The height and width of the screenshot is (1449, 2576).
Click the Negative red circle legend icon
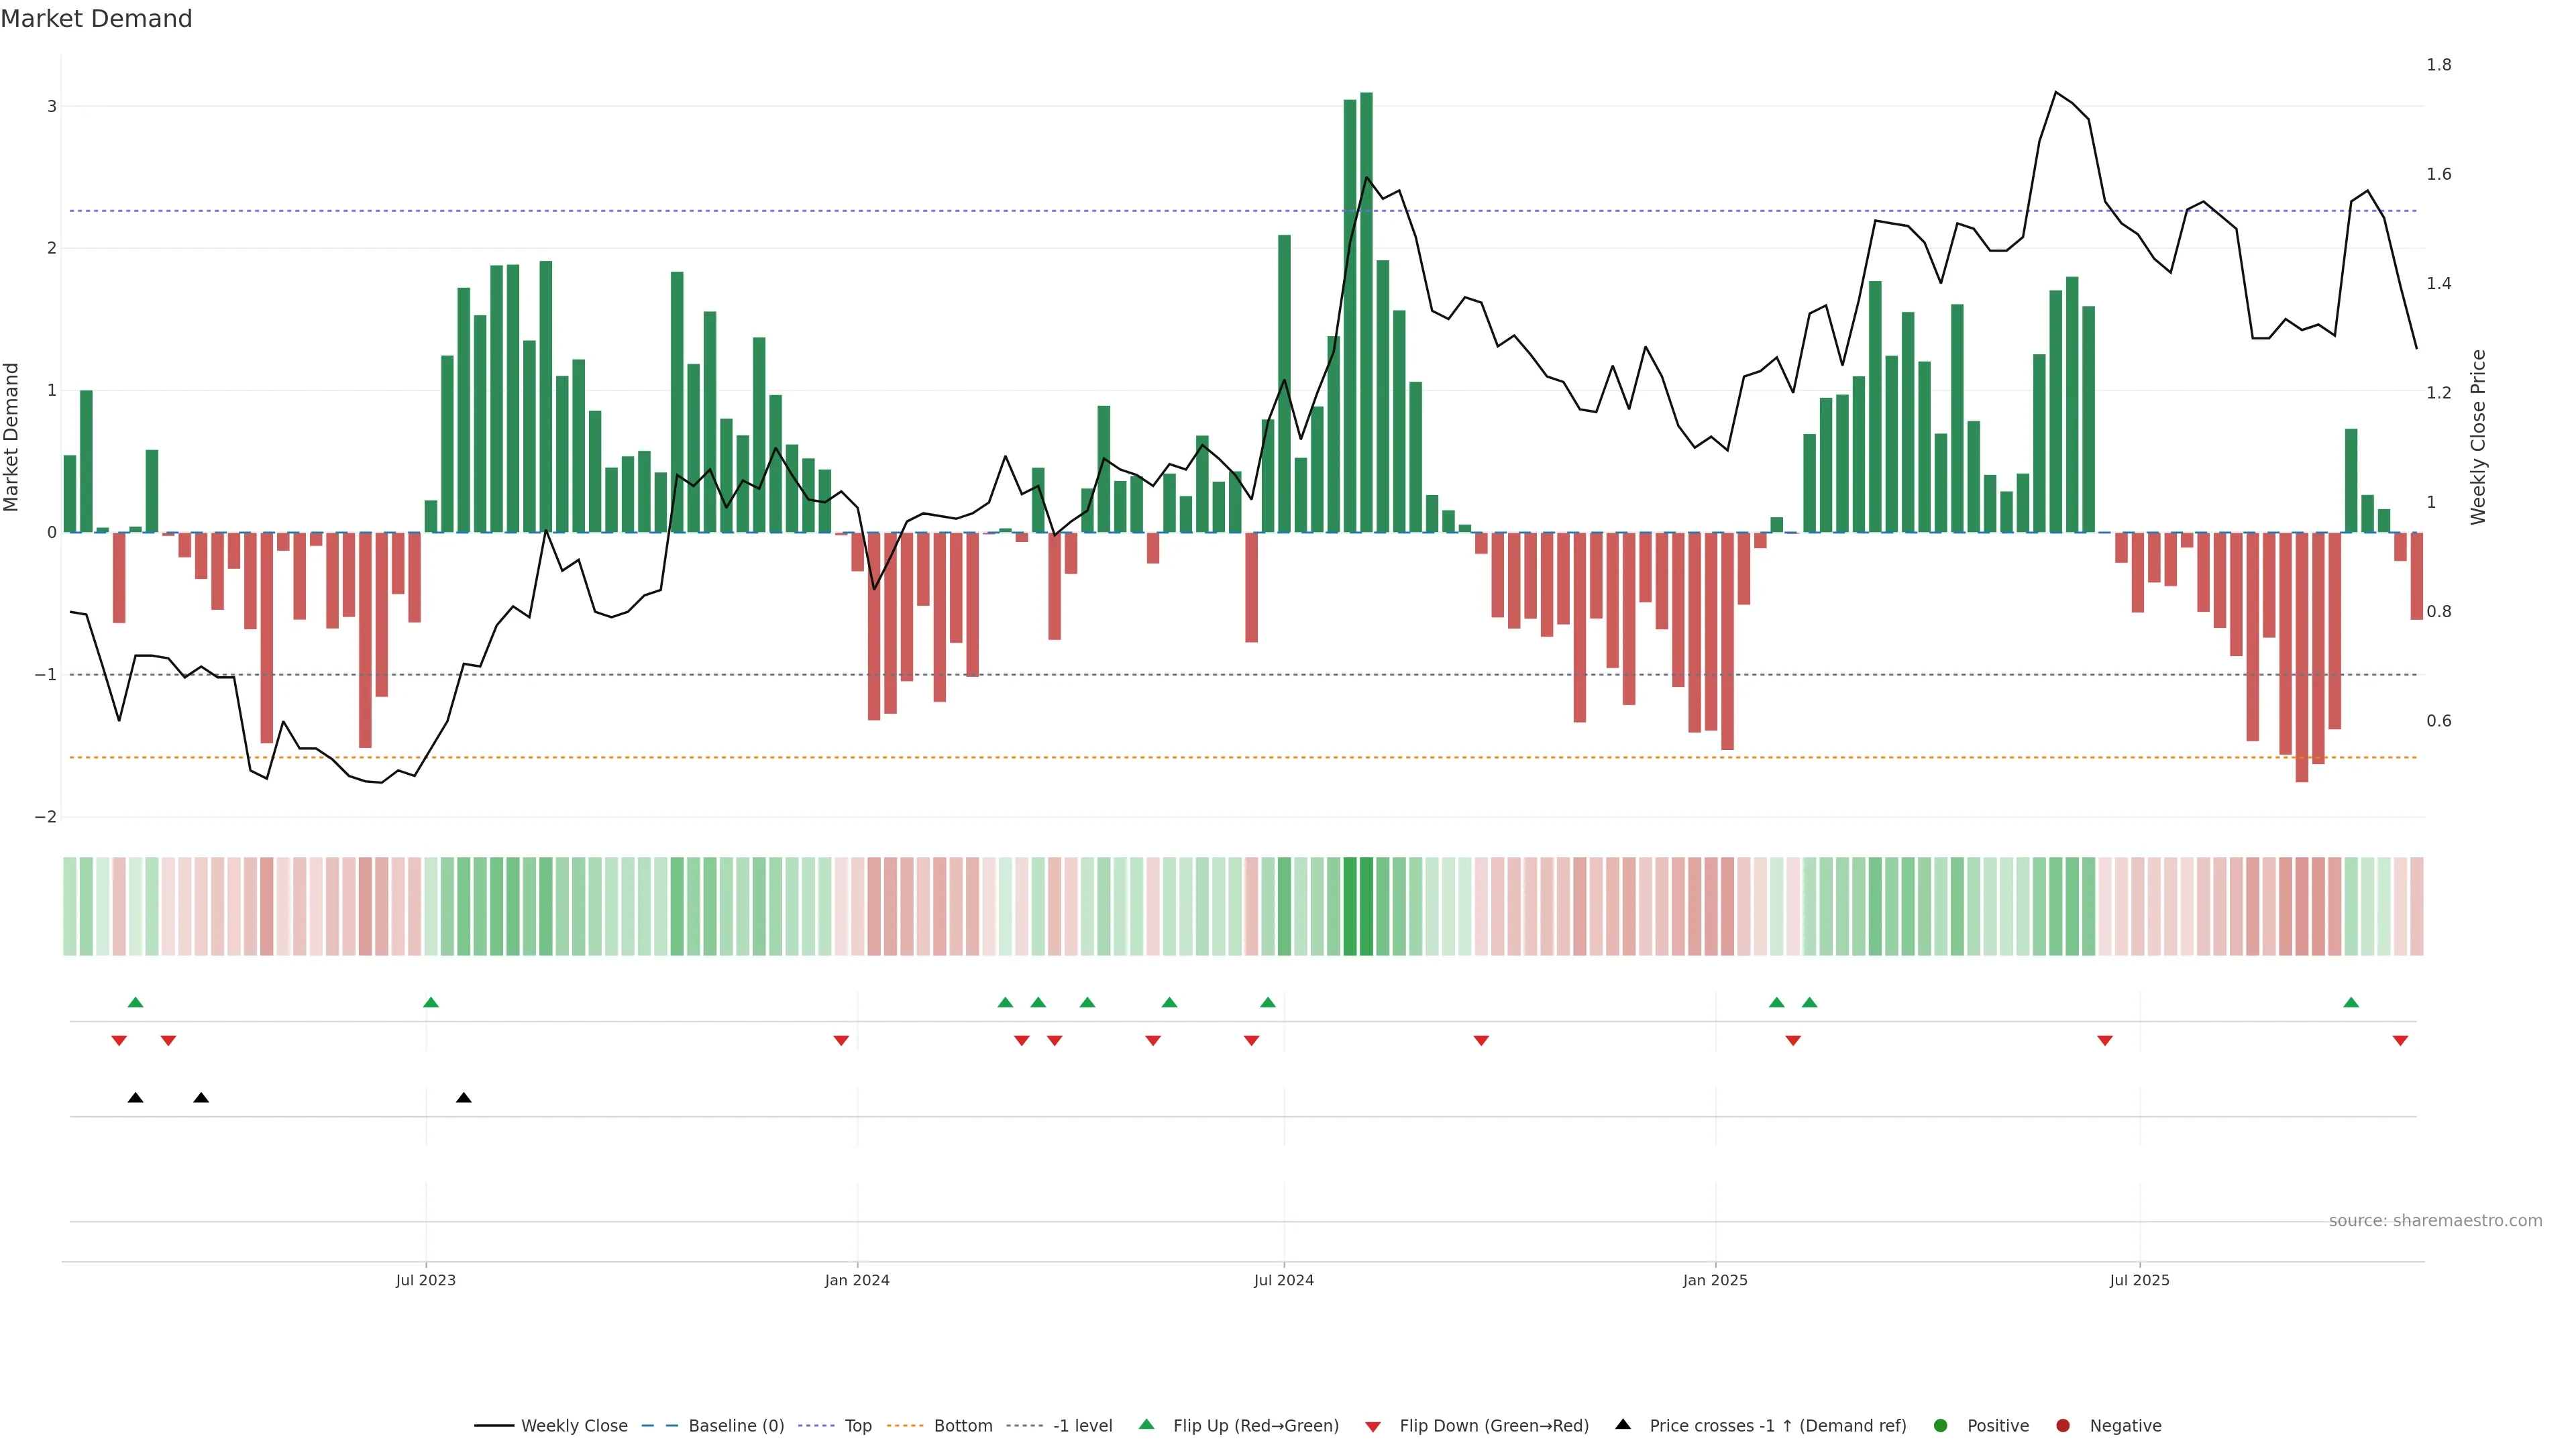click(2063, 1425)
